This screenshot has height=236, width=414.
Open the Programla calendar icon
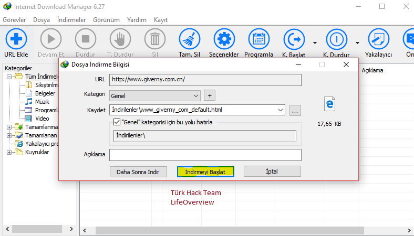coord(258,39)
